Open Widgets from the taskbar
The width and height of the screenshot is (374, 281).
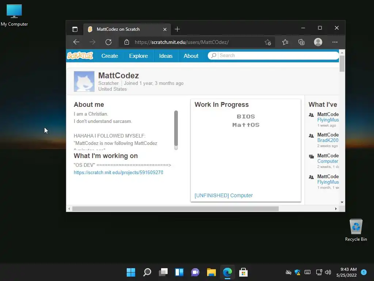[179, 272]
